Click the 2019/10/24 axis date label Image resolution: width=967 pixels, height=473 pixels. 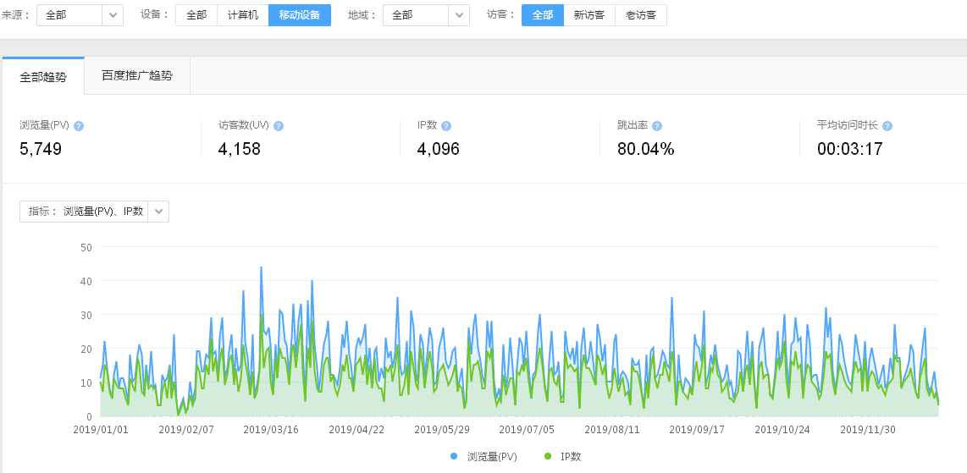point(782,429)
